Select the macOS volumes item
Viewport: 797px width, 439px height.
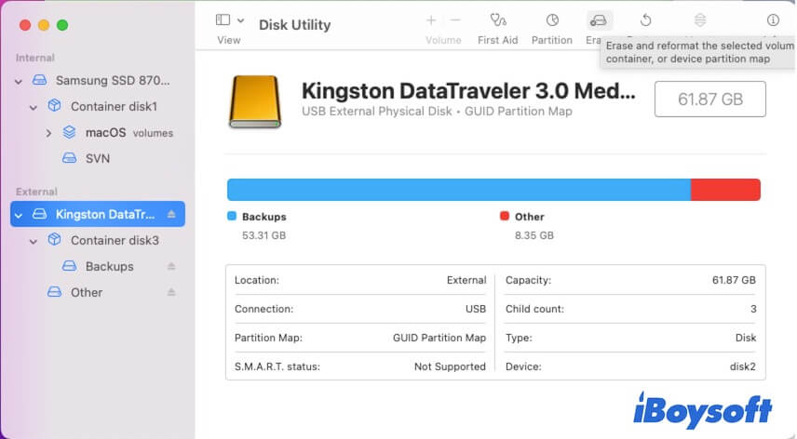[x=129, y=132]
